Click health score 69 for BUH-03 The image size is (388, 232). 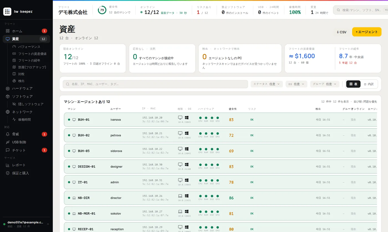[x=231, y=151]
